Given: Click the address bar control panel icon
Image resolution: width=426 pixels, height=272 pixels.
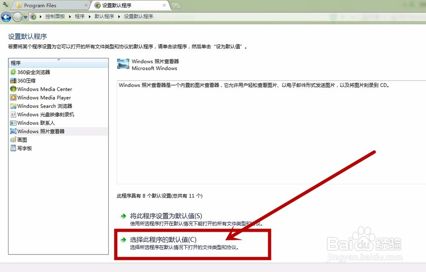Looking at the screenshot, I should pyautogui.click(x=33, y=17).
